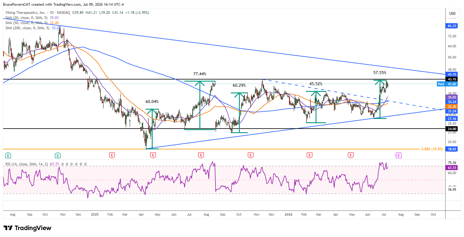464x237 pixels.
Task: Select the 60.29% measurement label
Action: (239, 86)
